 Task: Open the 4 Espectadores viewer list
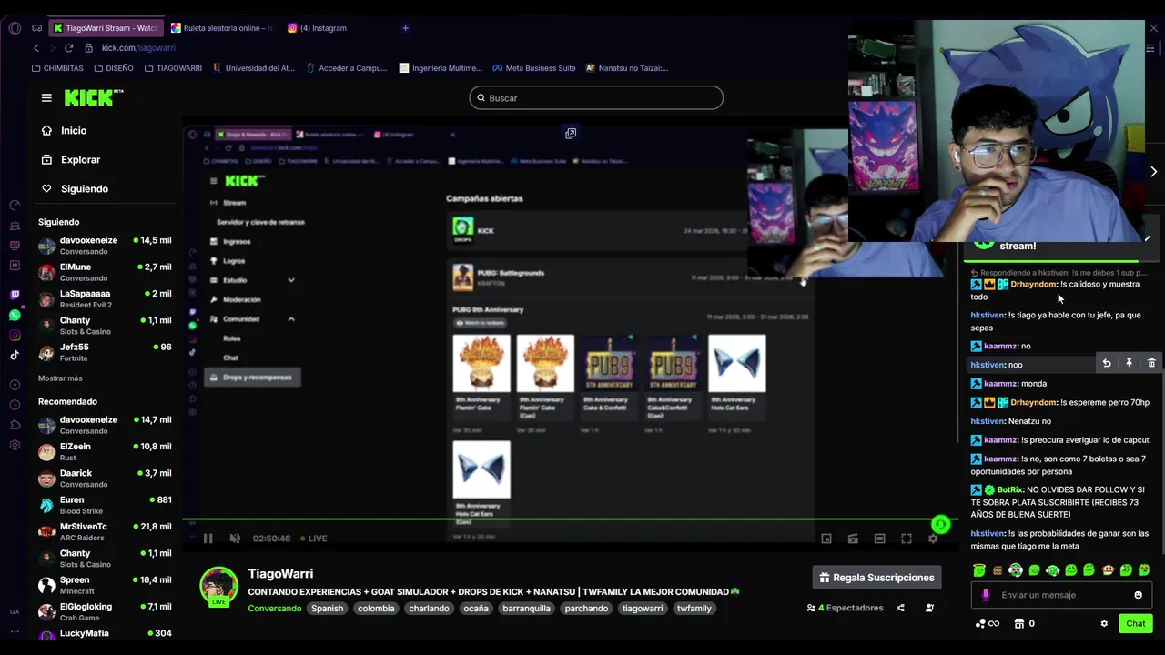(x=845, y=609)
